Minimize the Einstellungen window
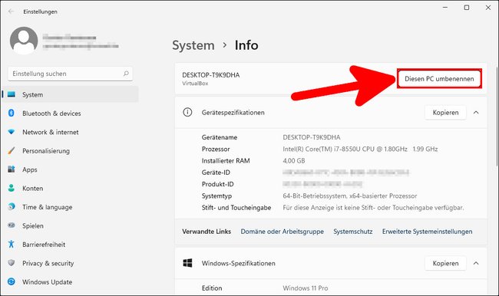 click(445, 8)
